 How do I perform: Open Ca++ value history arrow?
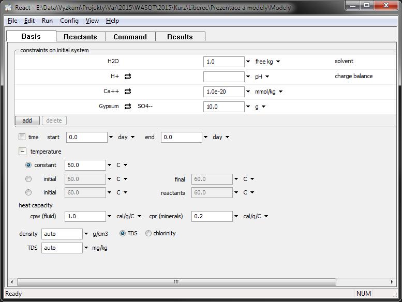(248, 92)
